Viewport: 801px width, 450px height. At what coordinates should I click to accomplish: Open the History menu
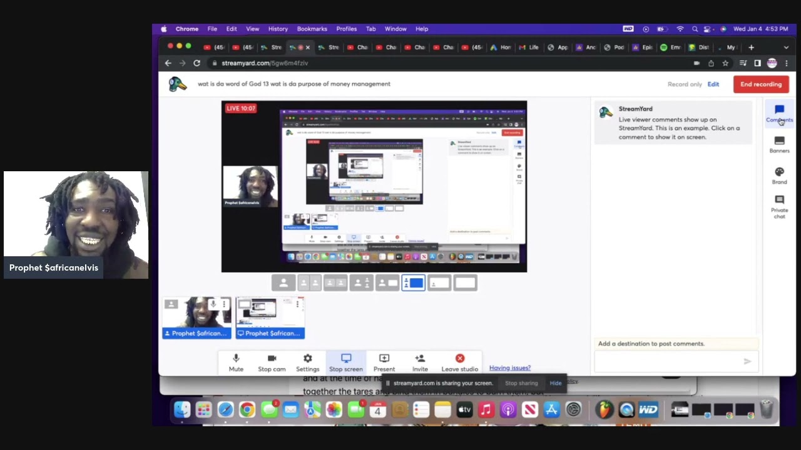pyautogui.click(x=278, y=29)
